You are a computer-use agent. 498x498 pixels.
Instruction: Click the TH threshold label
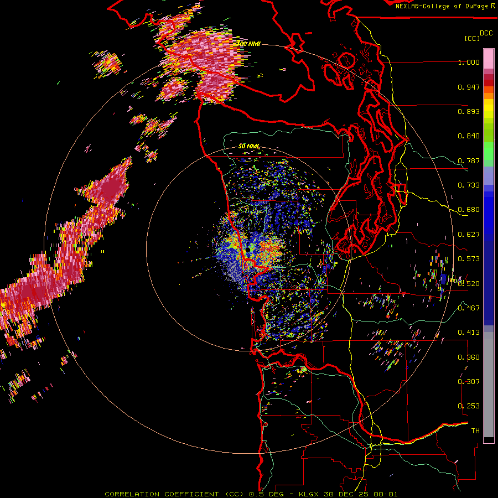coord(475,431)
